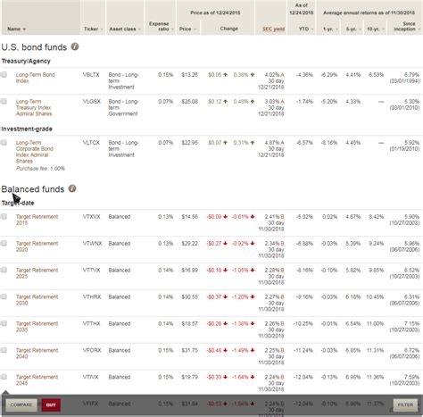Select ticker text VTXVX

pos(91,216)
